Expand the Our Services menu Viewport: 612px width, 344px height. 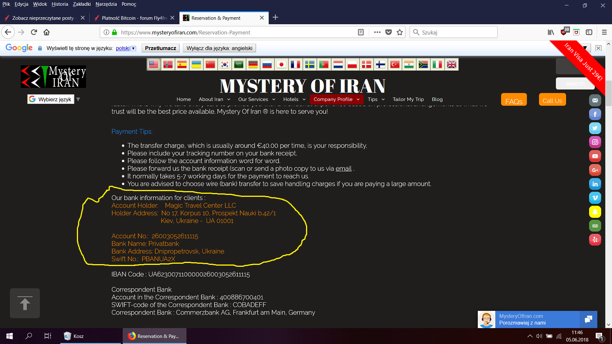[257, 99]
